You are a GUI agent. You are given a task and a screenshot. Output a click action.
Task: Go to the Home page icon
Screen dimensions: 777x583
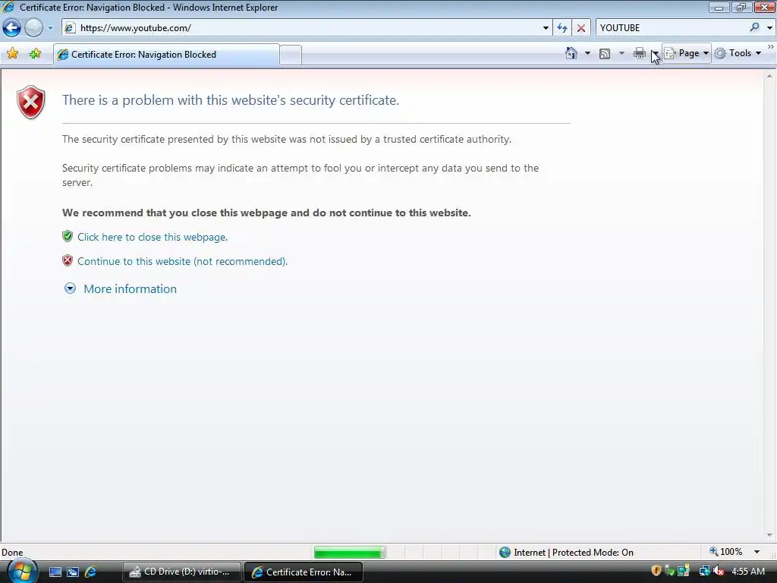pos(571,53)
